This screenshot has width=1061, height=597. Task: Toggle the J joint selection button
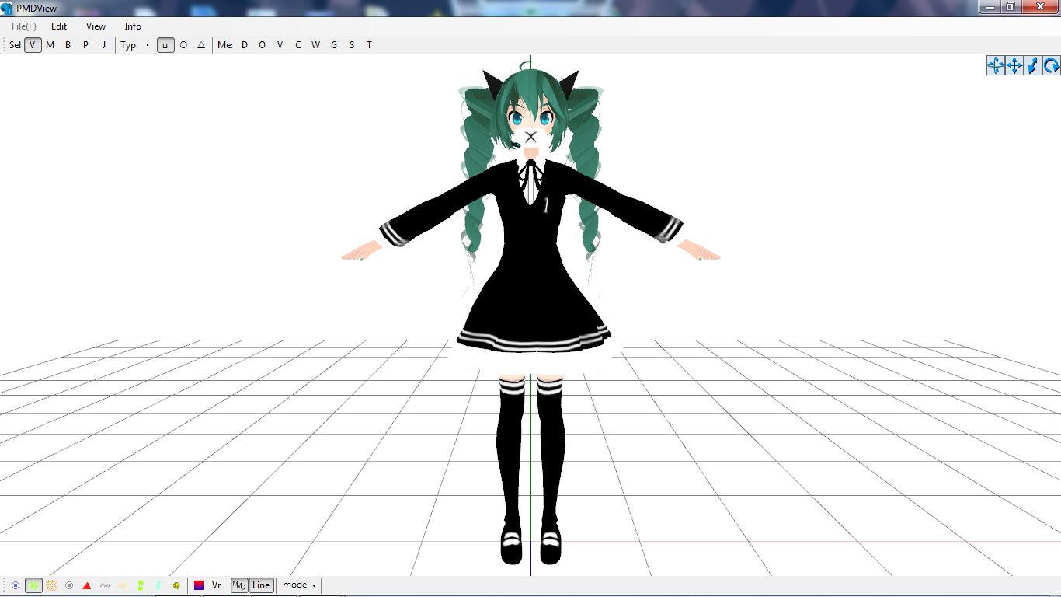click(x=104, y=45)
